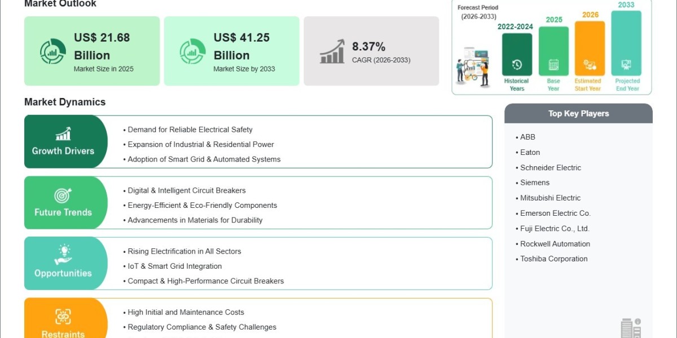Click the 2022-2024 year label
Viewport: 677px width, 338px height.
[516, 26]
